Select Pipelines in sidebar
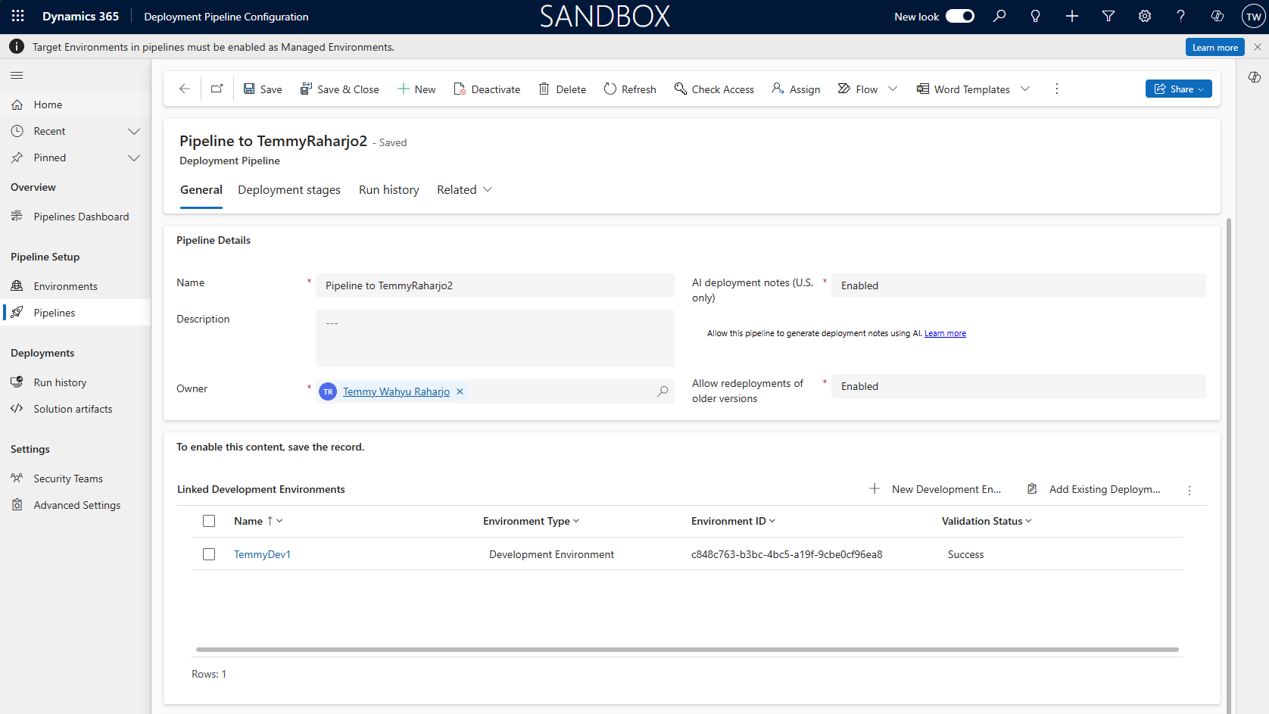1269x714 pixels. pos(76,313)
